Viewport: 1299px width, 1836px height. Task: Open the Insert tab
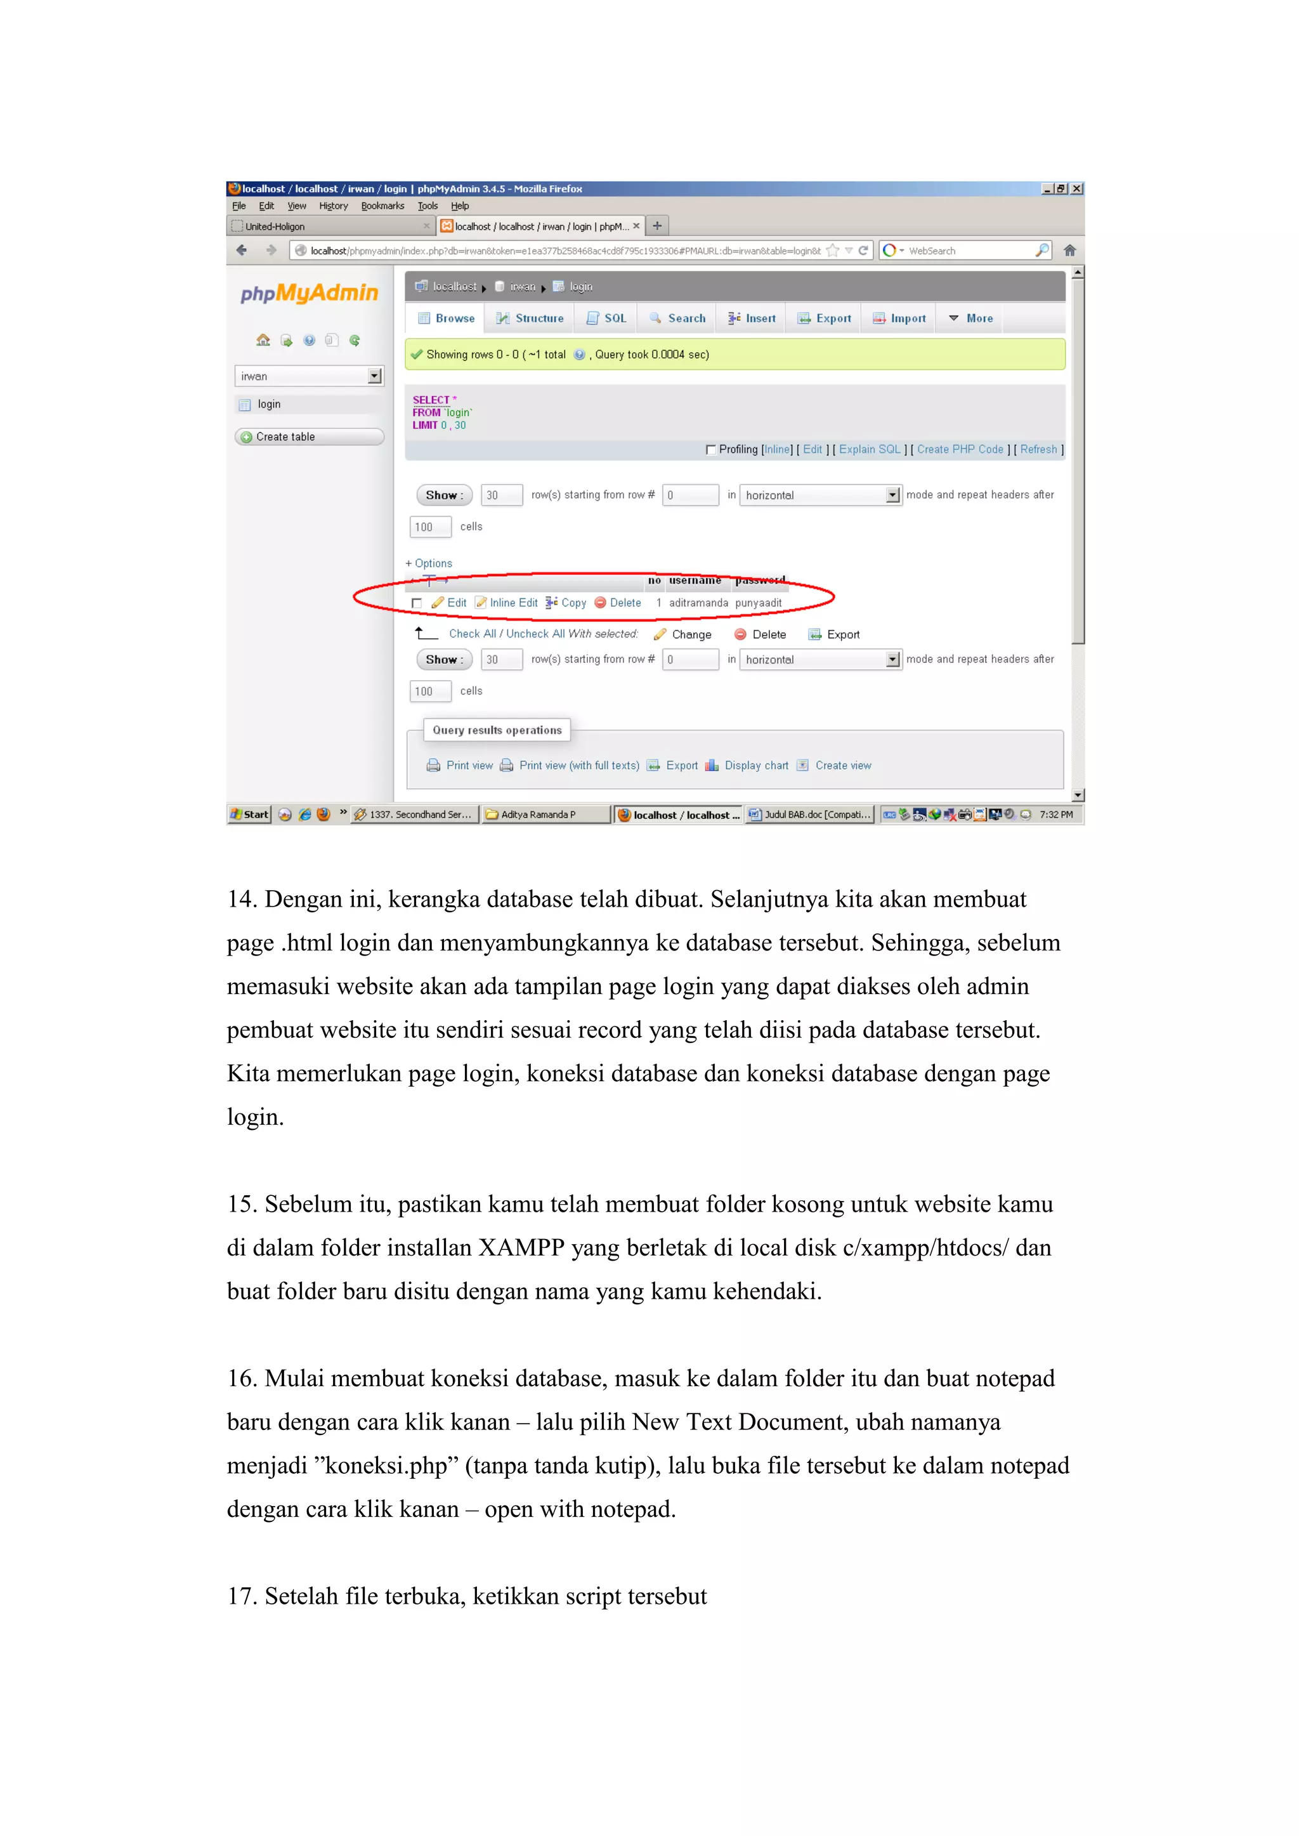(752, 318)
